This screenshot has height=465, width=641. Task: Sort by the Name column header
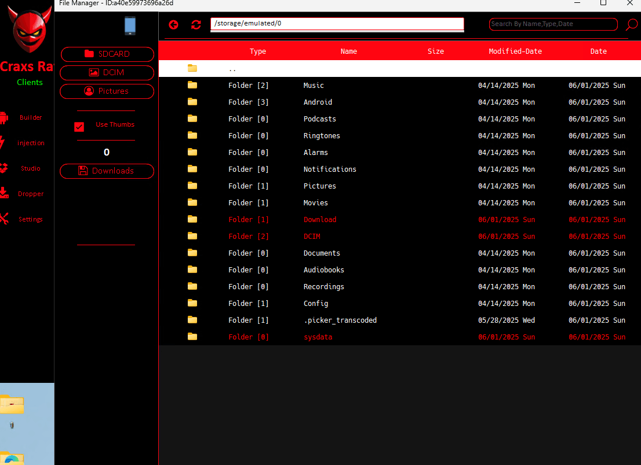pyautogui.click(x=348, y=51)
